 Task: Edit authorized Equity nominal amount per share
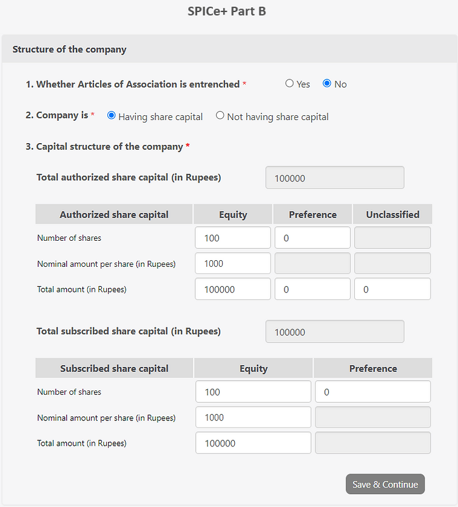point(233,264)
